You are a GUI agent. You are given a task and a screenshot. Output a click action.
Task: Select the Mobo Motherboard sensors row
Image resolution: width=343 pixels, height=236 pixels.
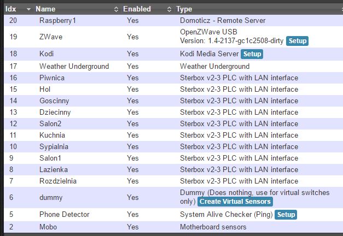[x=173, y=227]
